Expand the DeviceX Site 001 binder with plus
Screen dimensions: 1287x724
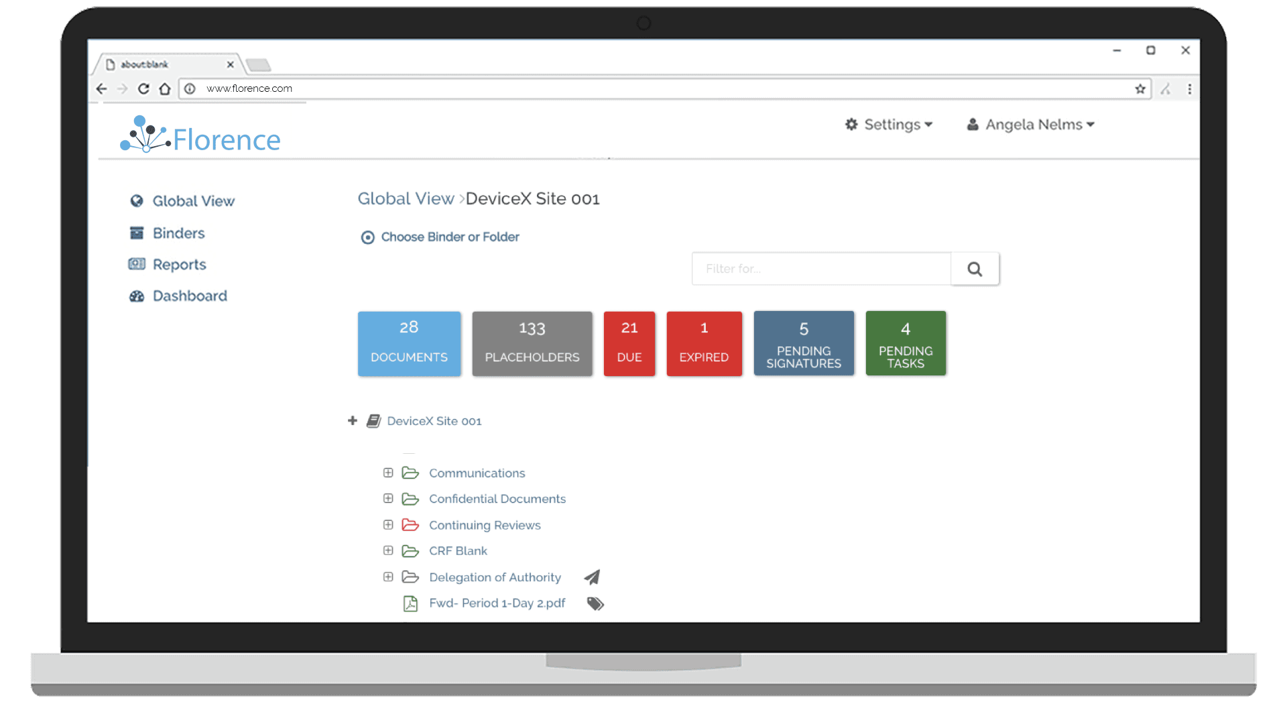click(x=353, y=420)
